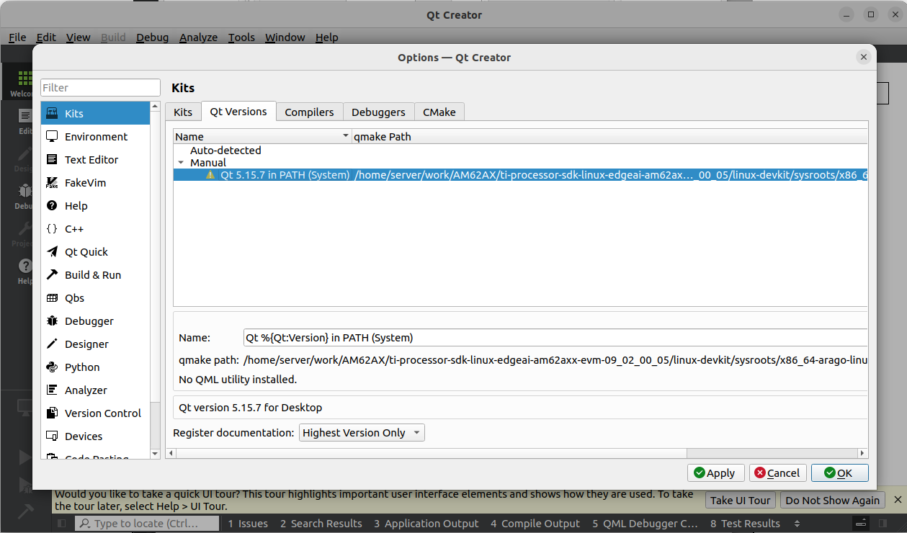Image resolution: width=907 pixels, height=533 pixels.
Task: Open the Help menu in menu bar
Action: pyautogui.click(x=326, y=37)
